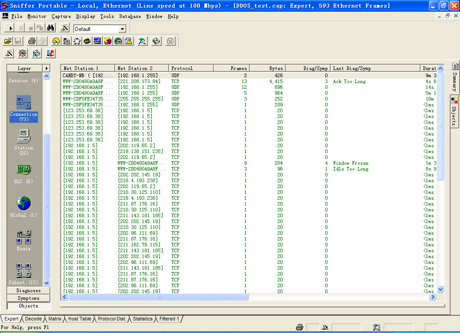Click the binoculars display icon

[51, 28]
